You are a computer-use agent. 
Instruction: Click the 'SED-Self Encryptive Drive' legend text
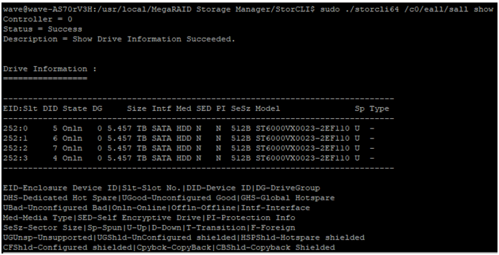coord(139,218)
